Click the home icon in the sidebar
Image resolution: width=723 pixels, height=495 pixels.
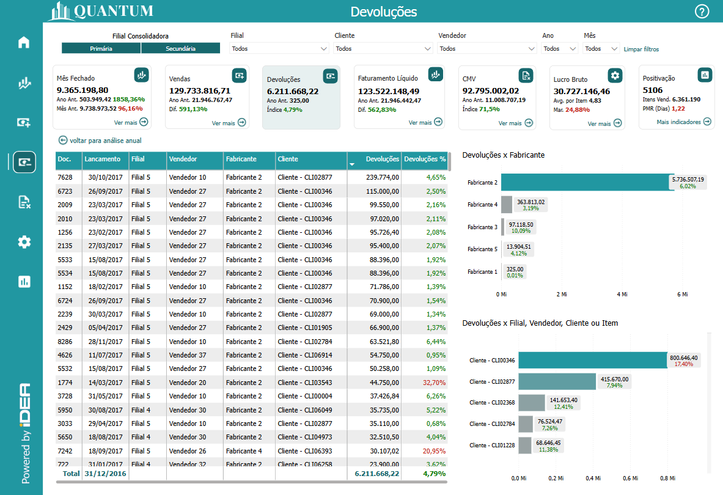point(24,43)
